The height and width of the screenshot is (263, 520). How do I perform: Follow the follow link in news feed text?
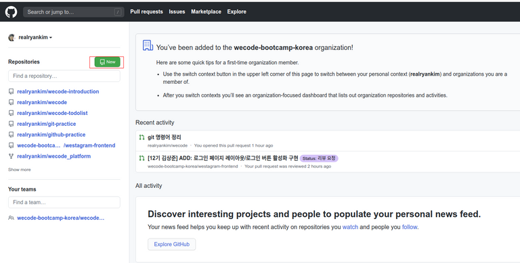pos(410,227)
